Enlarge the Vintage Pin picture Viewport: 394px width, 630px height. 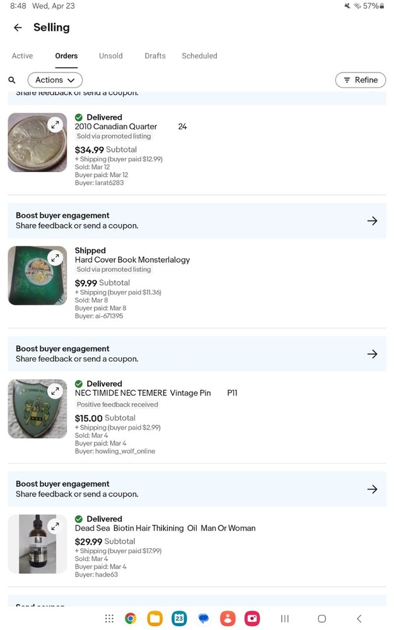56,391
